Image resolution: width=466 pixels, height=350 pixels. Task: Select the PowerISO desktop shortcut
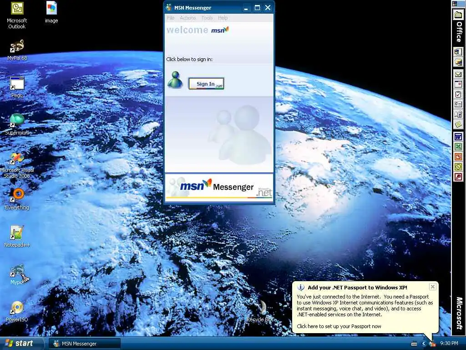pyautogui.click(x=17, y=311)
